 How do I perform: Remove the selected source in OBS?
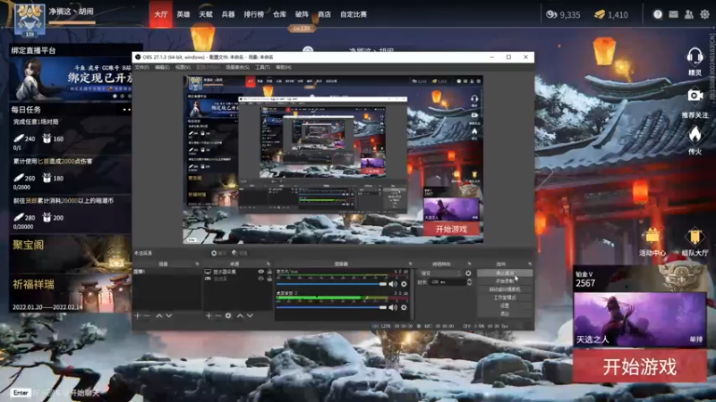tap(218, 315)
